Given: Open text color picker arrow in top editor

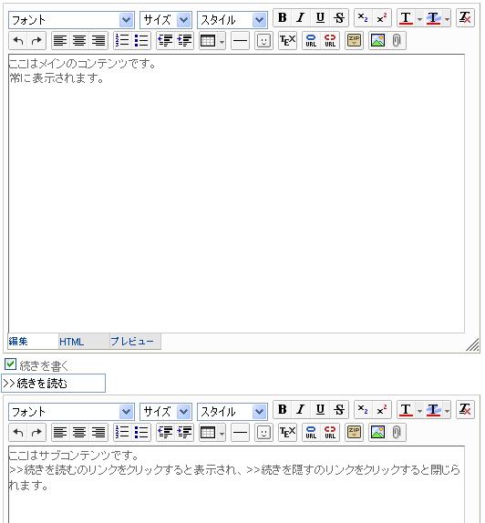Looking at the screenshot, I should [x=419, y=19].
